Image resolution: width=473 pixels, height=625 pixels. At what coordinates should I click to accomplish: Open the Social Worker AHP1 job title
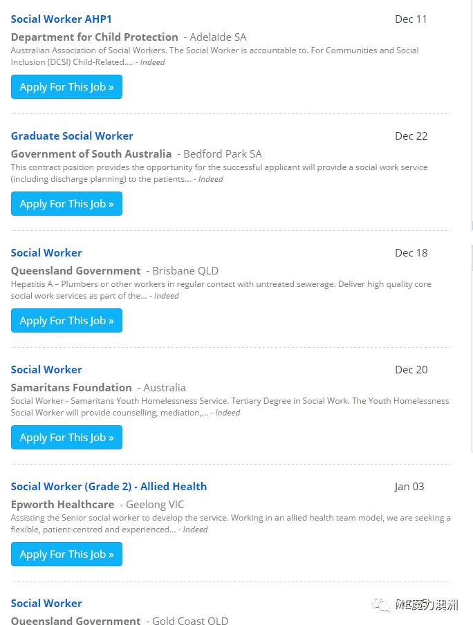coord(61,19)
